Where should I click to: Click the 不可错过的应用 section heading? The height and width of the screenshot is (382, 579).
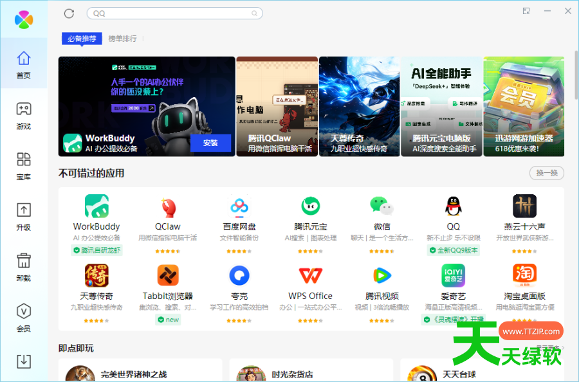pyautogui.click(x=91, y=173)
